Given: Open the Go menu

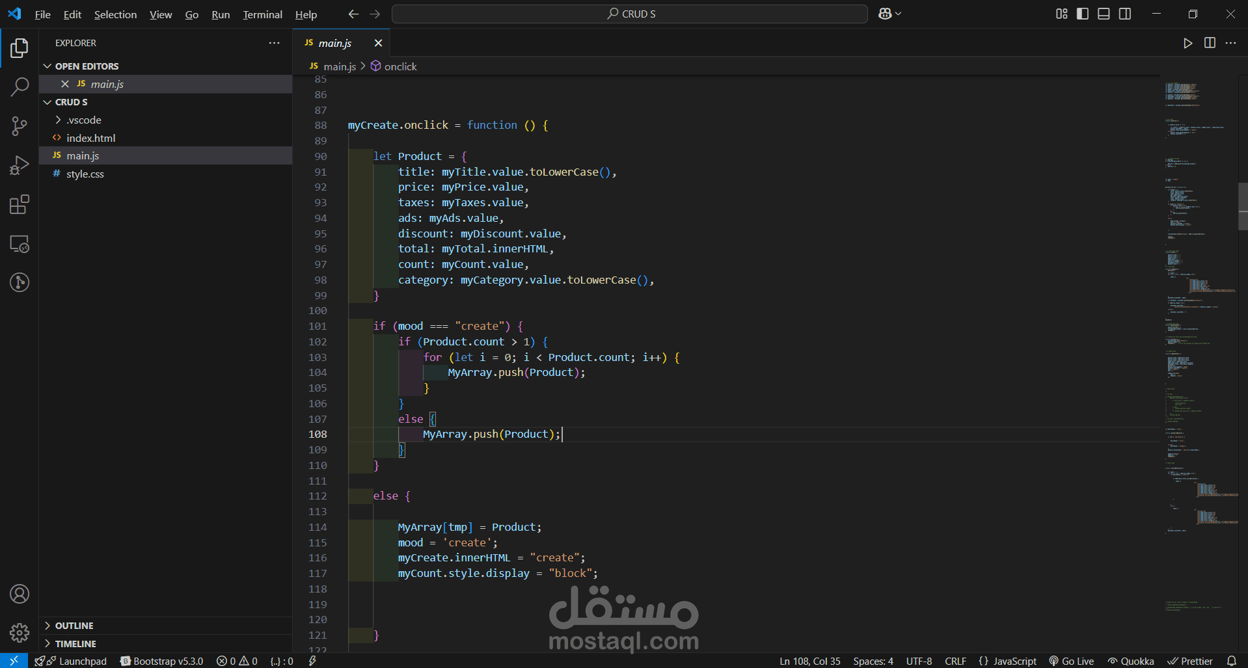Looking at the screenshot, I should coord(192,14).
